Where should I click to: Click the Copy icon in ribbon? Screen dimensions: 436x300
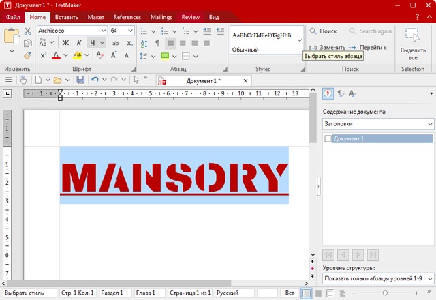click(27, 43)
